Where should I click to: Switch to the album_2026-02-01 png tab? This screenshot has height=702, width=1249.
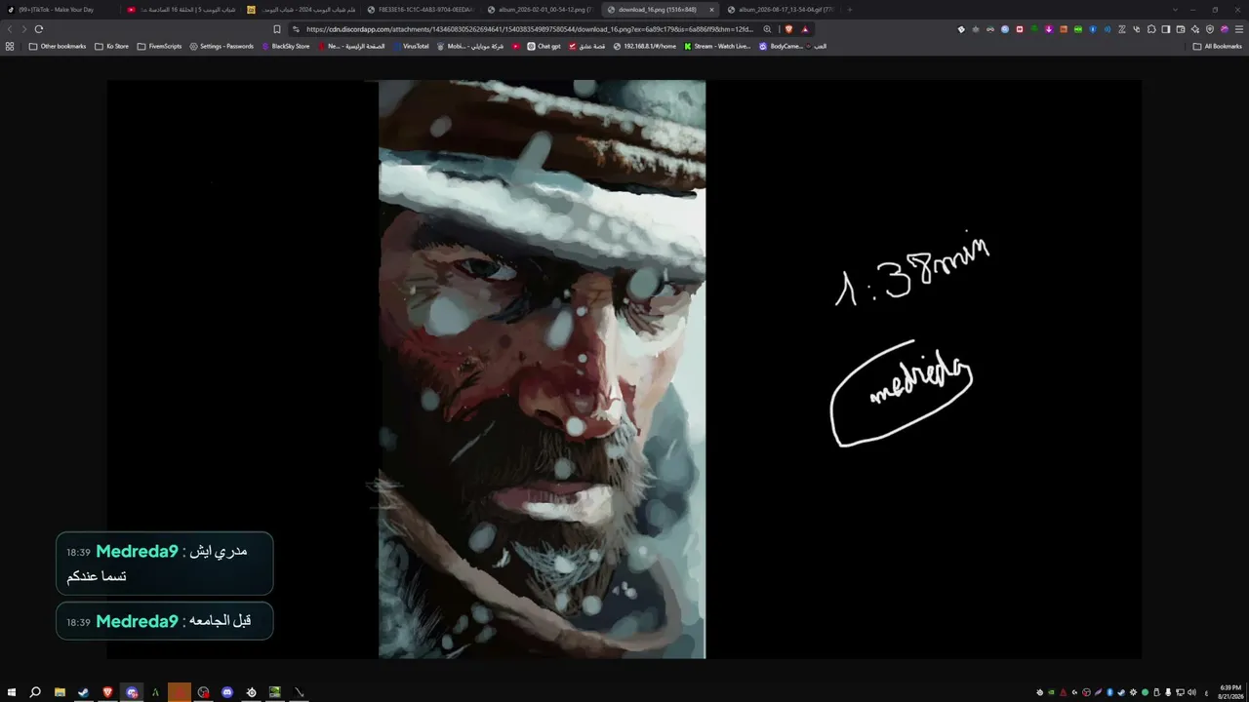(x=540, y=10)
